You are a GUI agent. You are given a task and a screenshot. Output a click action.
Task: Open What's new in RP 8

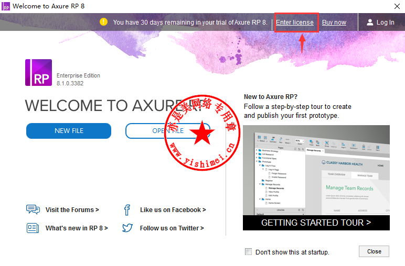(77, 228)
